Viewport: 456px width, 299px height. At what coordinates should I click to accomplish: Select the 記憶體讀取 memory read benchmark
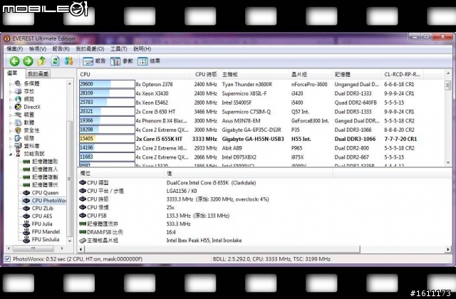click(41, 162)
